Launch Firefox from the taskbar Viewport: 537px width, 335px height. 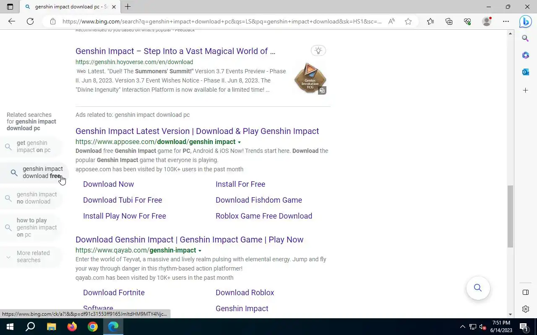72,327
